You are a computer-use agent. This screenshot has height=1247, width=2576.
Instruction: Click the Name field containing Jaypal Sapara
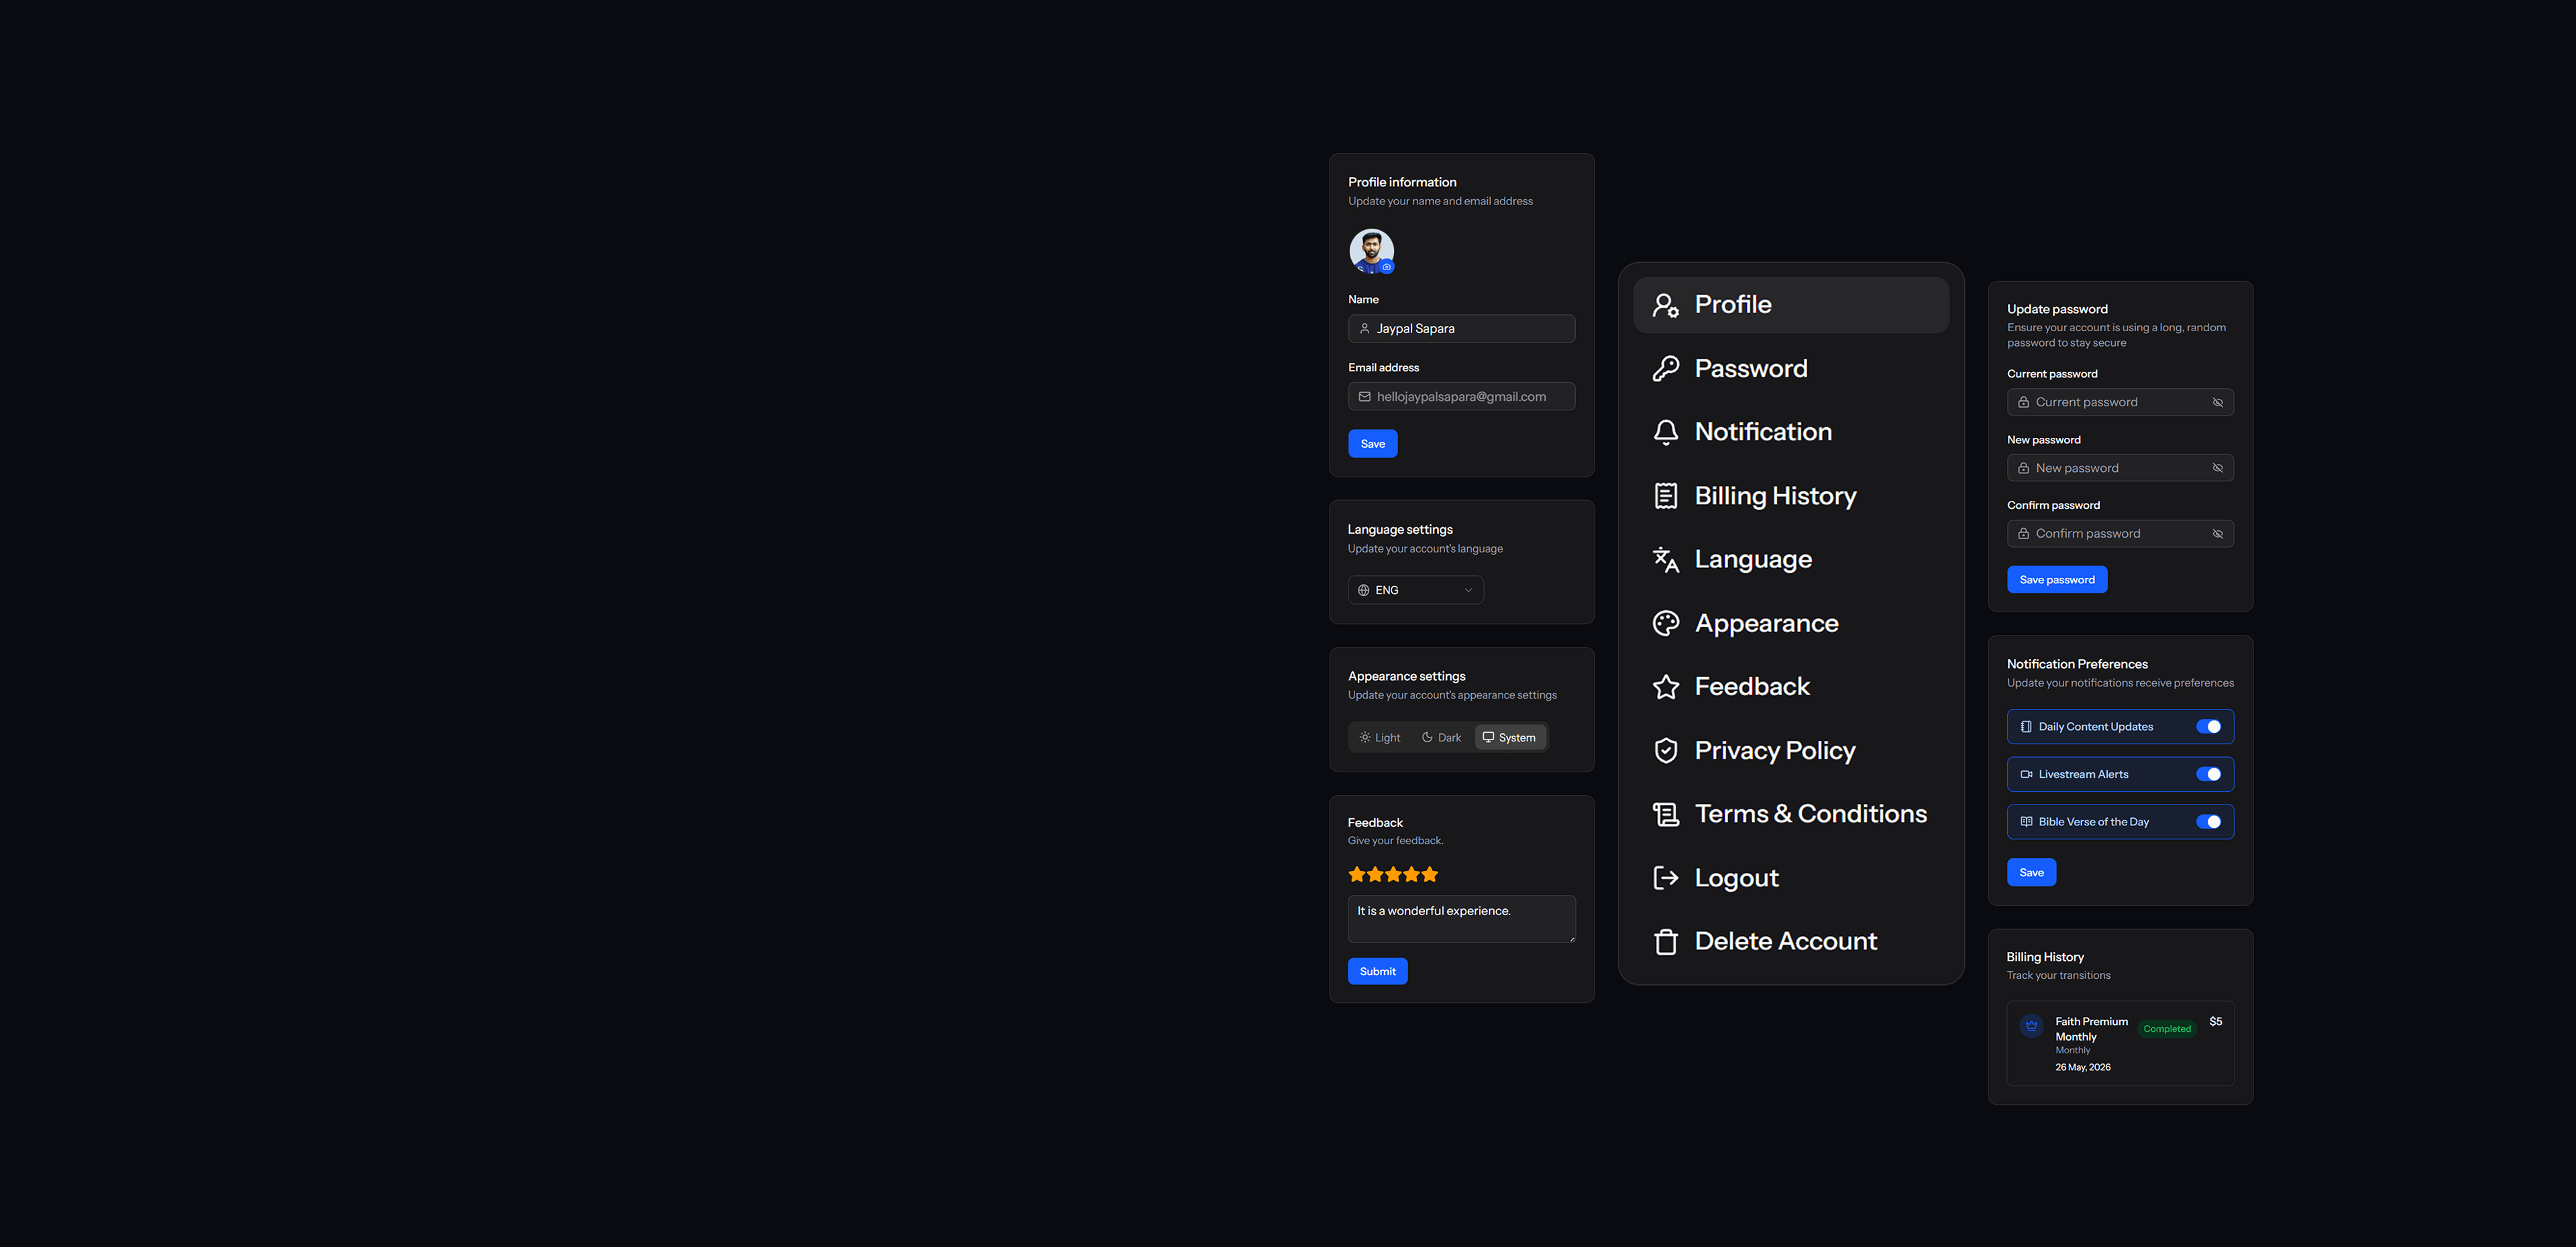(1461, 329)
